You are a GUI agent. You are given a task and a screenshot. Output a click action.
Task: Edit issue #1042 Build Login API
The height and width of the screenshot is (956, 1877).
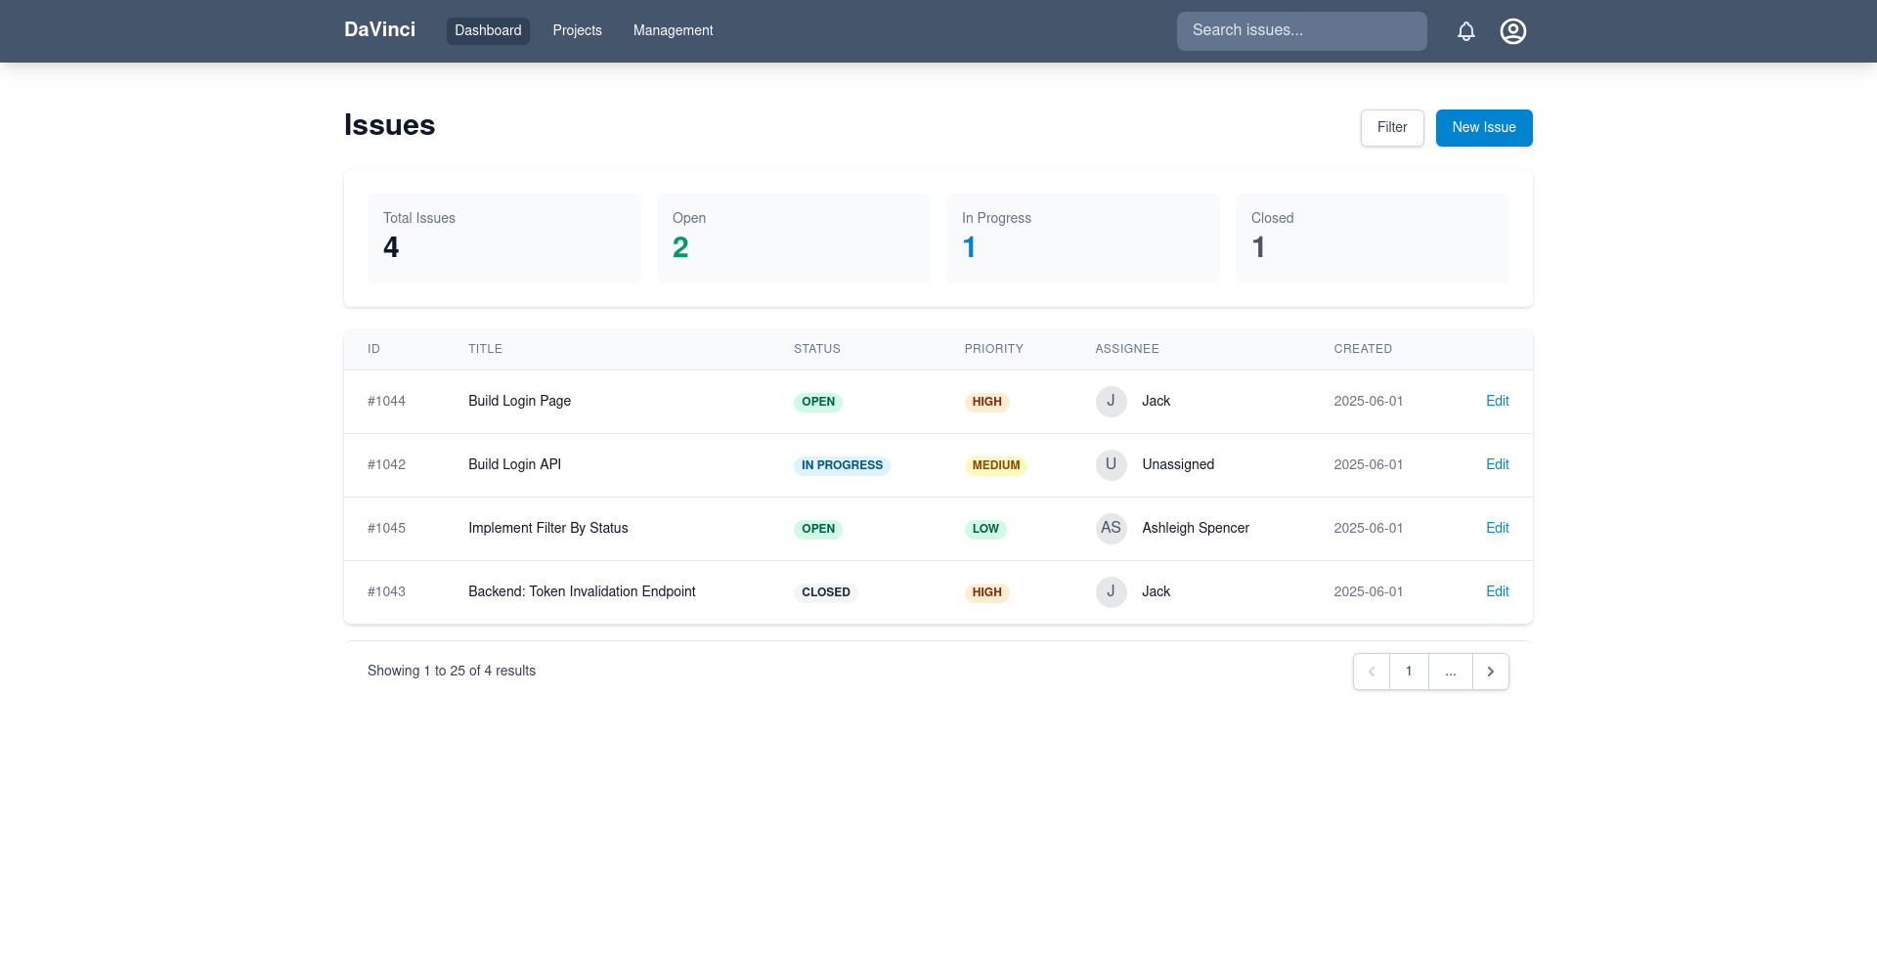[1497, 465]
